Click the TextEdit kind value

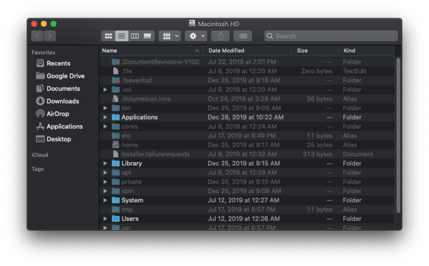(354, 71)
